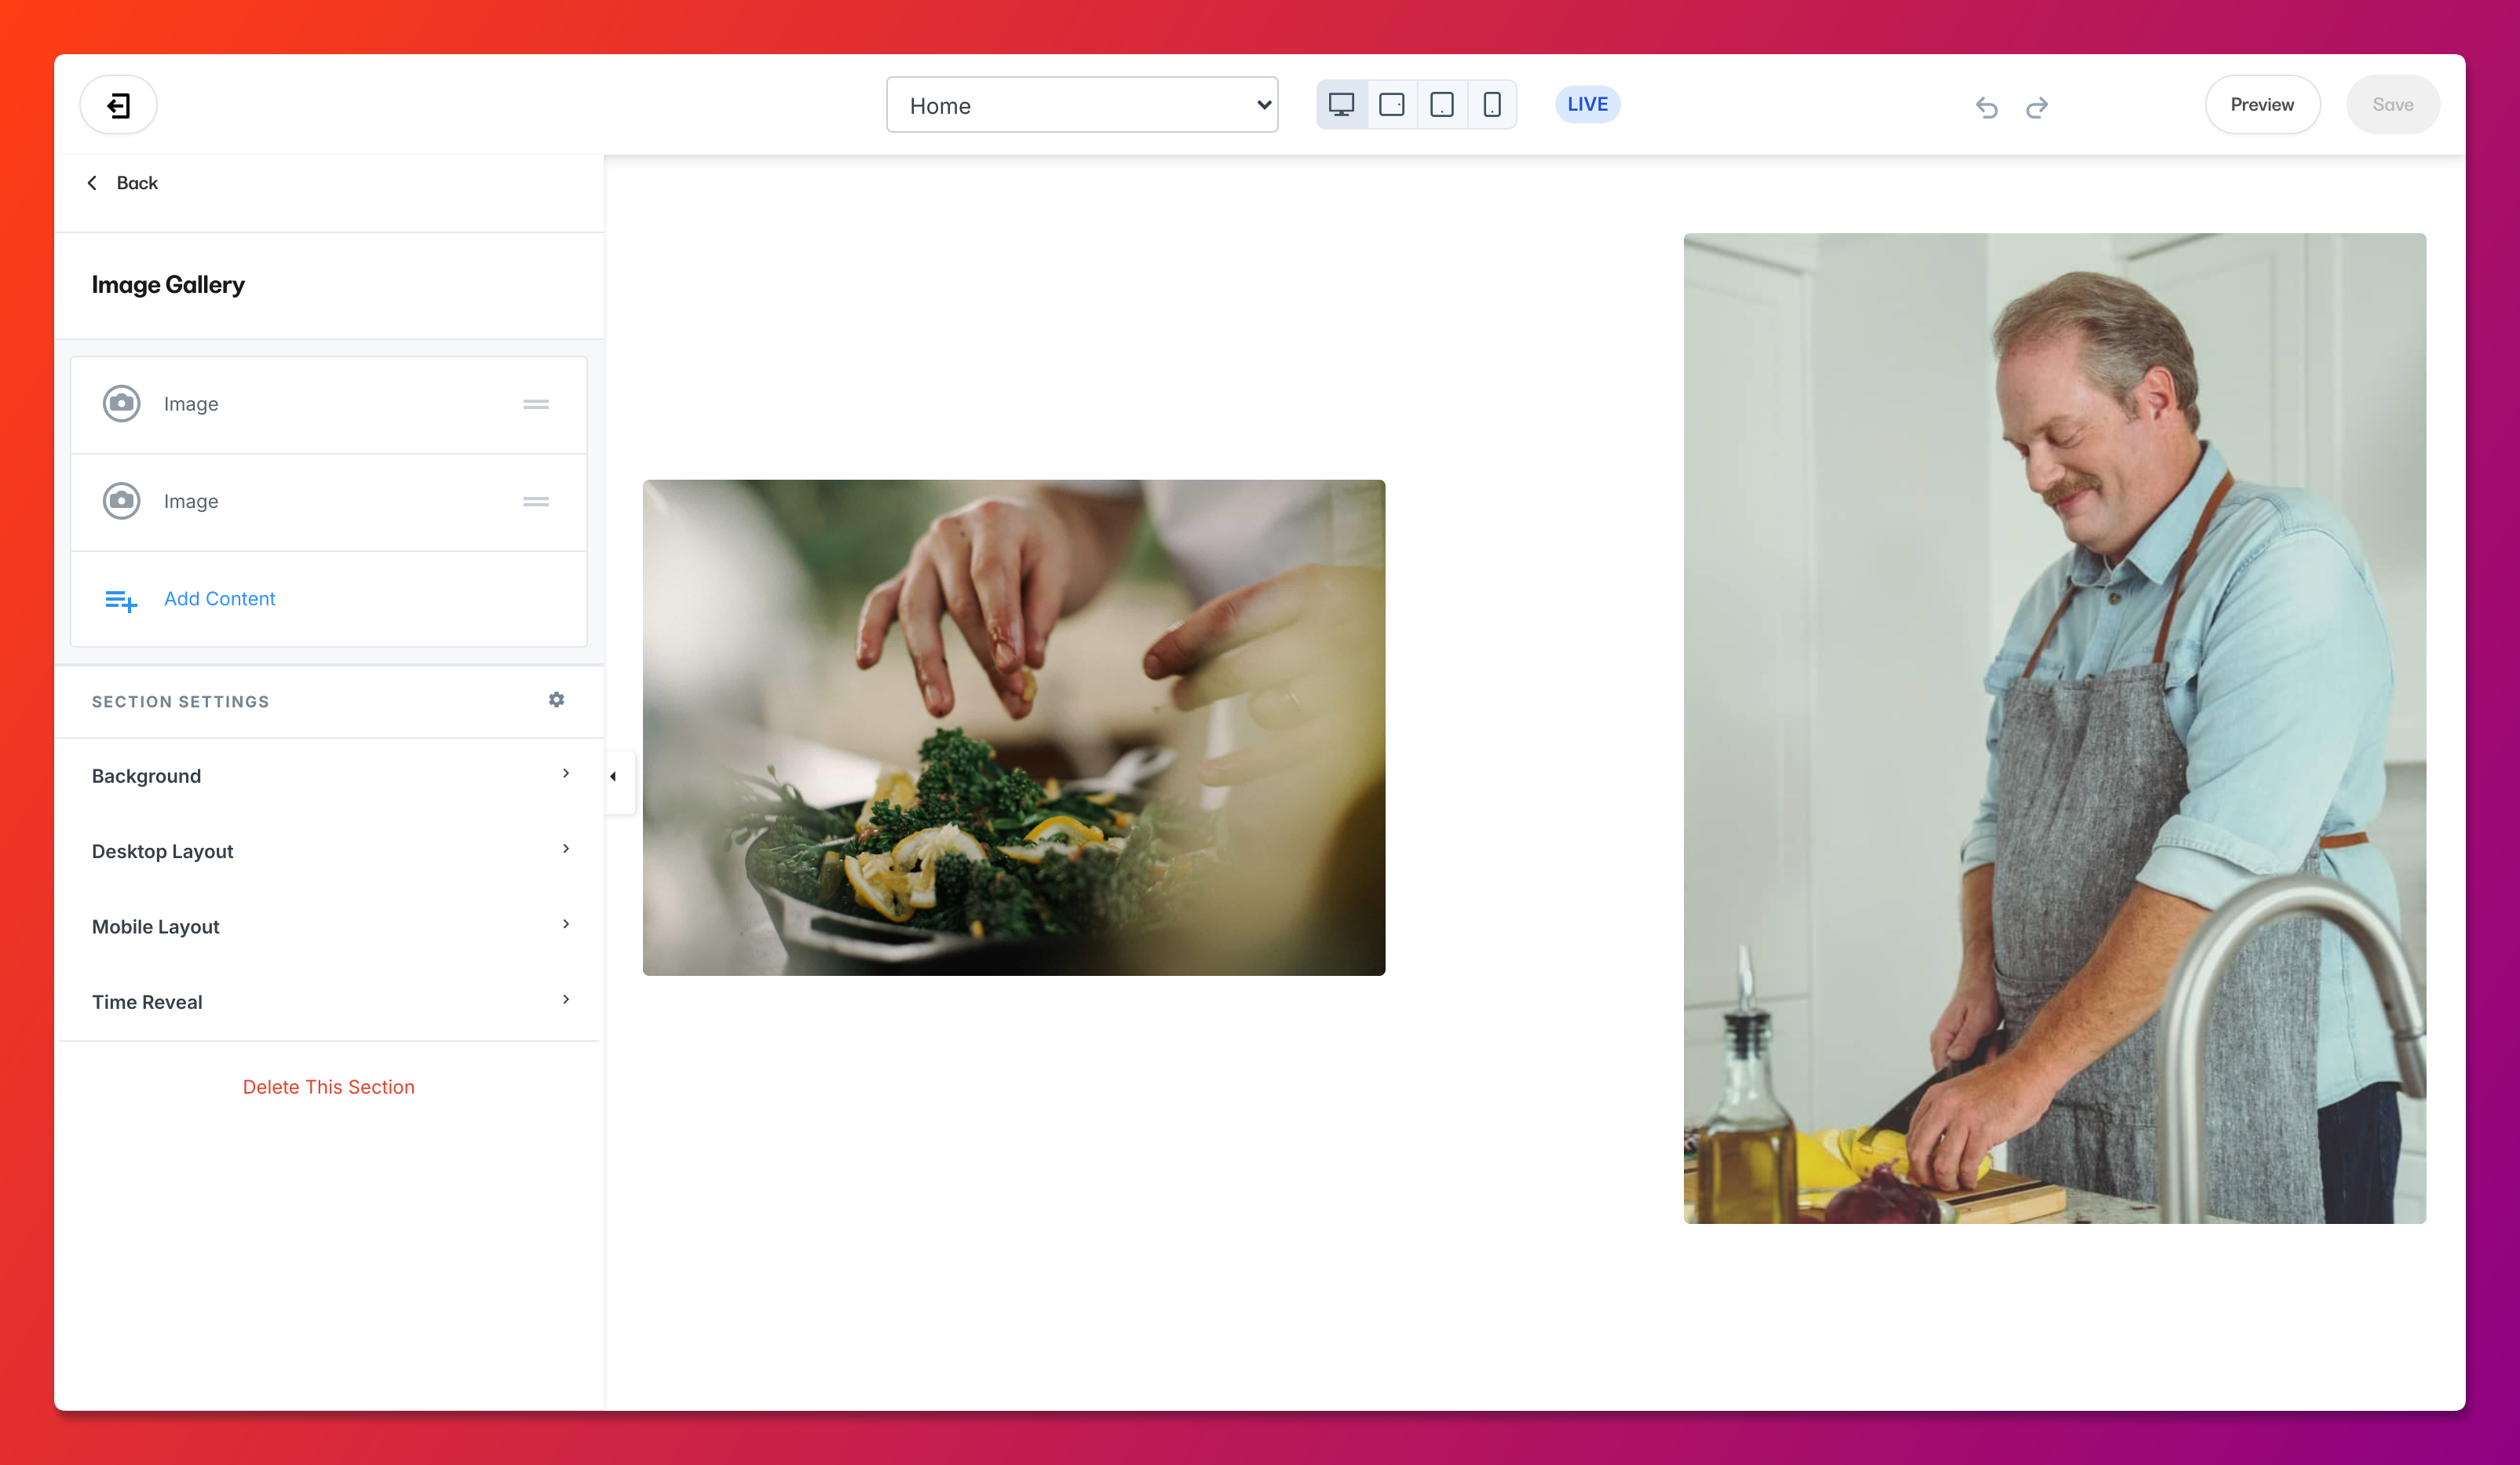Grab the second Image drag handle
Viewport: 2520px width, 1465px height.
(536, 502)
